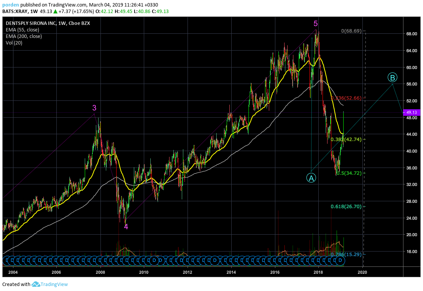The height and width of the screenshot is (291, 423).
Task: Click 20.00 on the price axis
Action: click(x=411, y=235)
